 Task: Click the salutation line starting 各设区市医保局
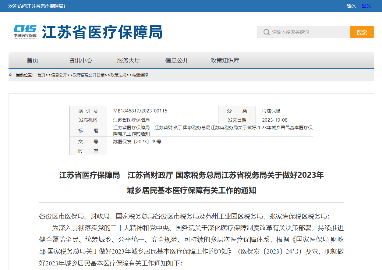point(185,216)
